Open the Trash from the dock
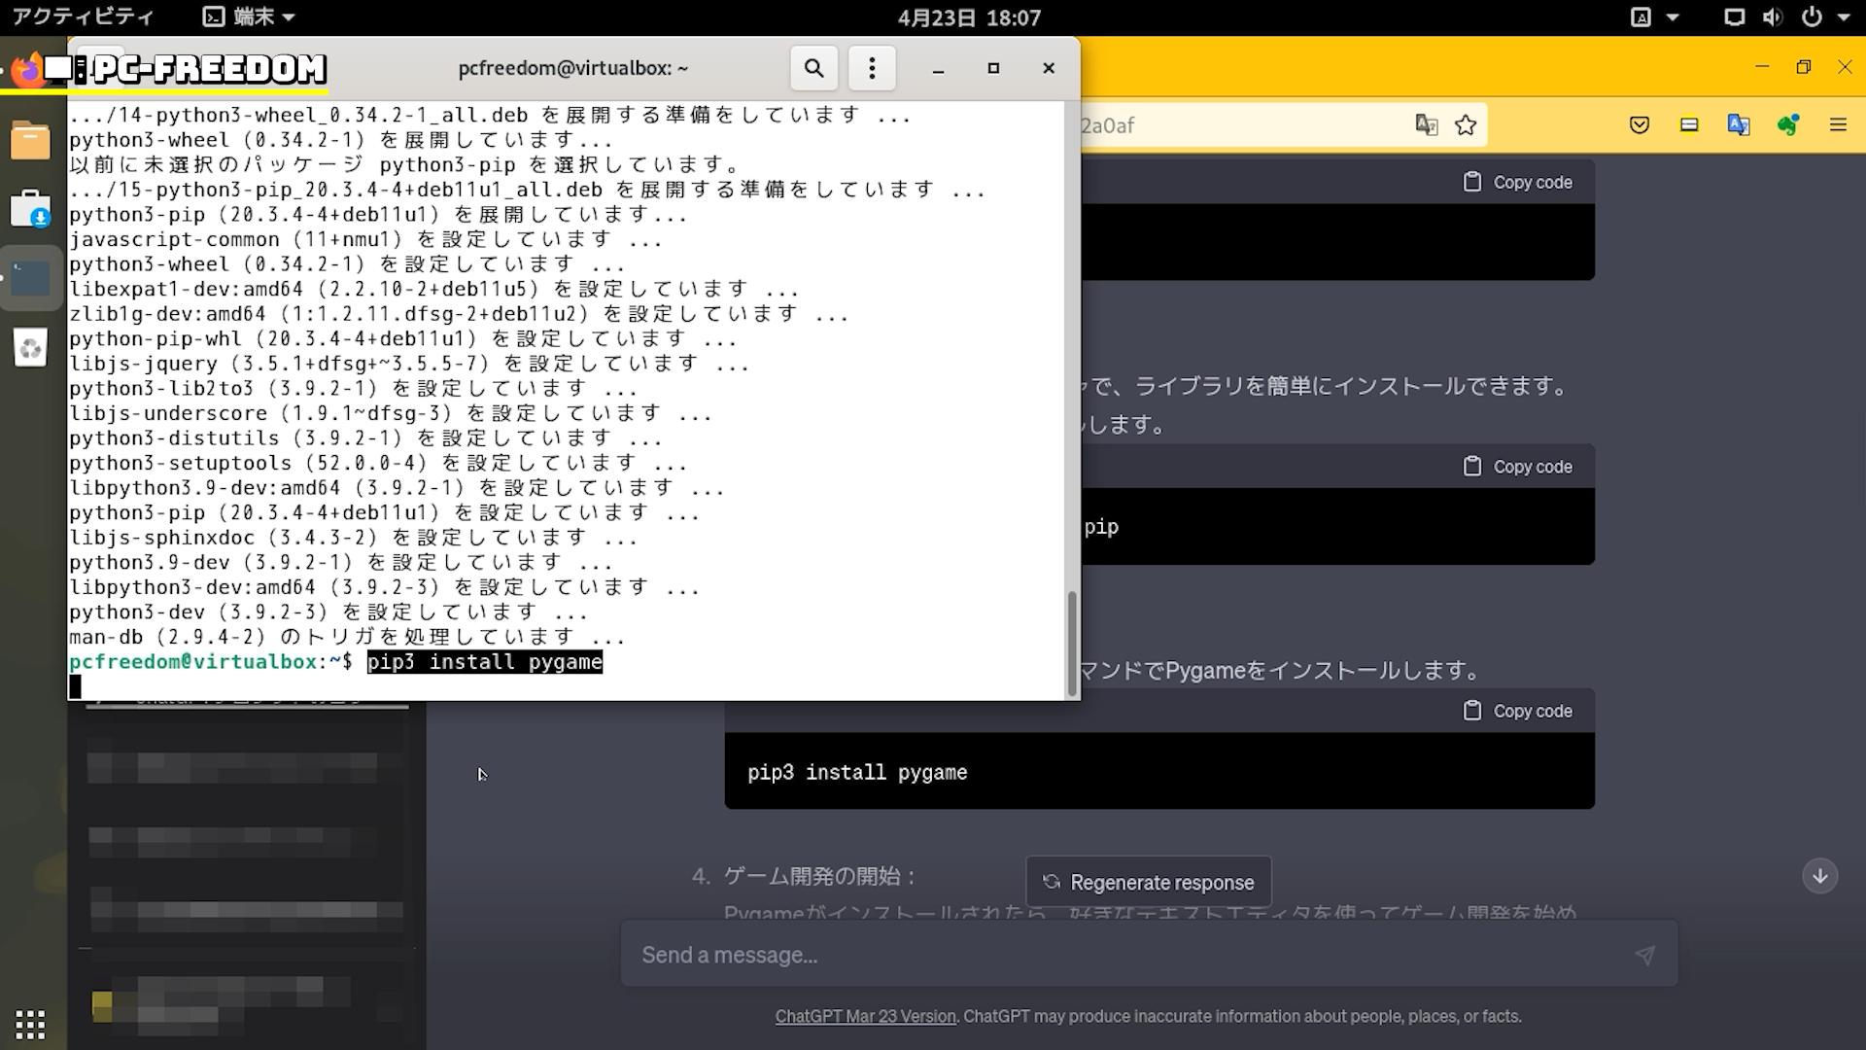Viewport: 1866px width, 1050px height. coord(30,348)
